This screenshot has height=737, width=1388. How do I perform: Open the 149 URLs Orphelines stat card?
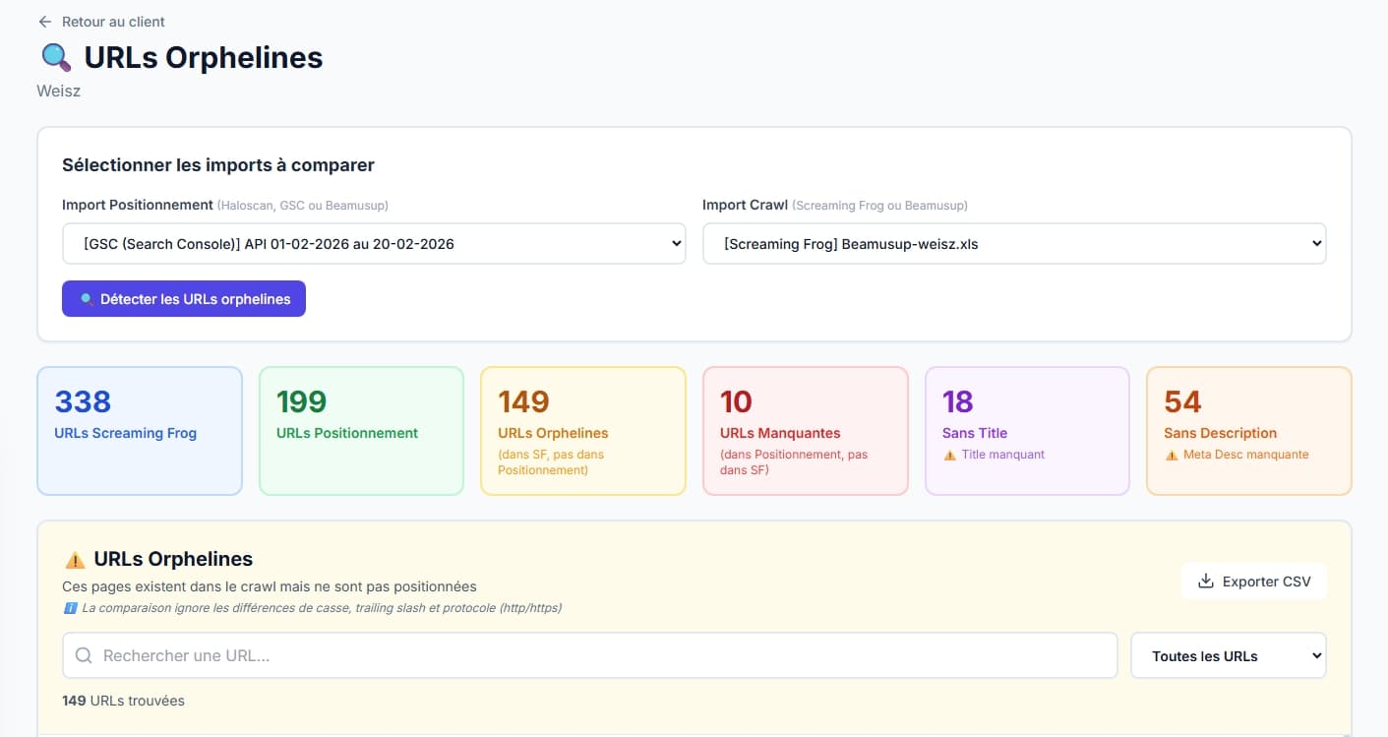point(582,431)
